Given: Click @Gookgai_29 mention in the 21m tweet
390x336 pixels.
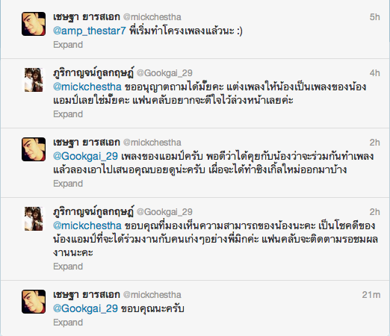Looking at the screenshot, I should (x=85, y=308).
